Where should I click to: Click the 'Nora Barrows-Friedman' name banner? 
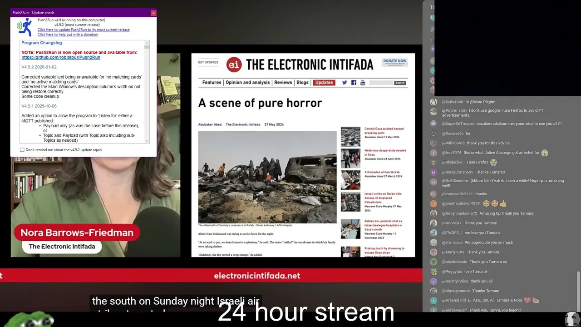click(77, 233)
